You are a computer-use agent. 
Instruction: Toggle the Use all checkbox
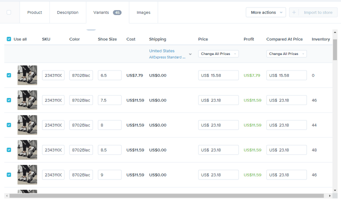tap(9, 39)
